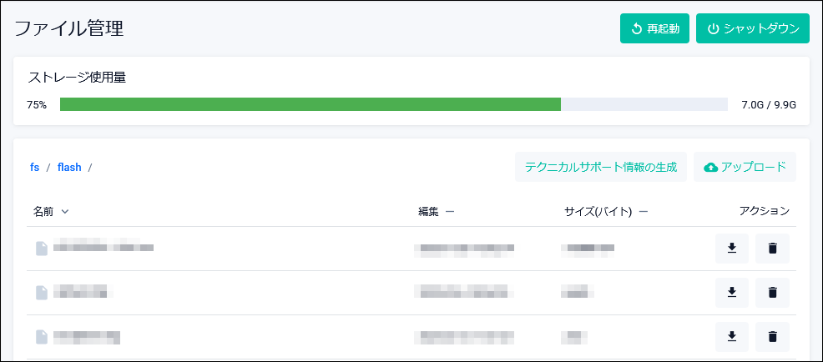Click the green storage usage bar

(x=311, y=104)
